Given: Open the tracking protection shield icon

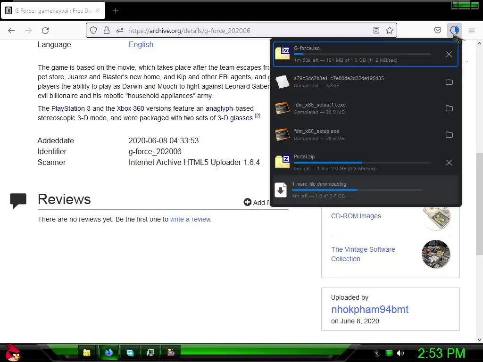Looking at the screenshot, I should coord(93,30).
